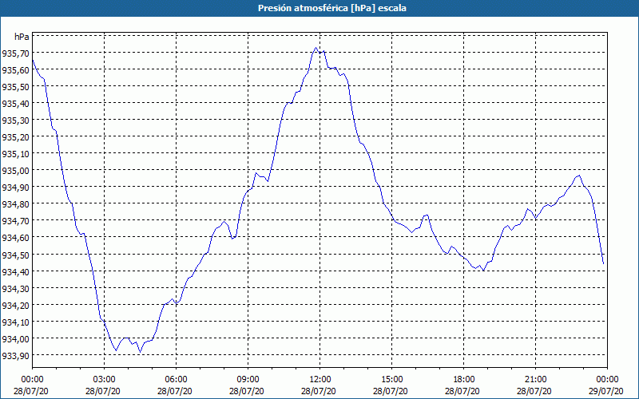Click the 21:00 time label
Image resolution: width=639 pixels, height=399 pixels.
click(x=535, y=380)
